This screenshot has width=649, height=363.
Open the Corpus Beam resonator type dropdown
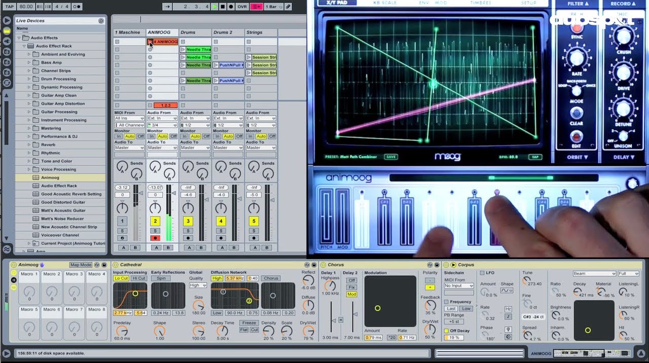594,274
